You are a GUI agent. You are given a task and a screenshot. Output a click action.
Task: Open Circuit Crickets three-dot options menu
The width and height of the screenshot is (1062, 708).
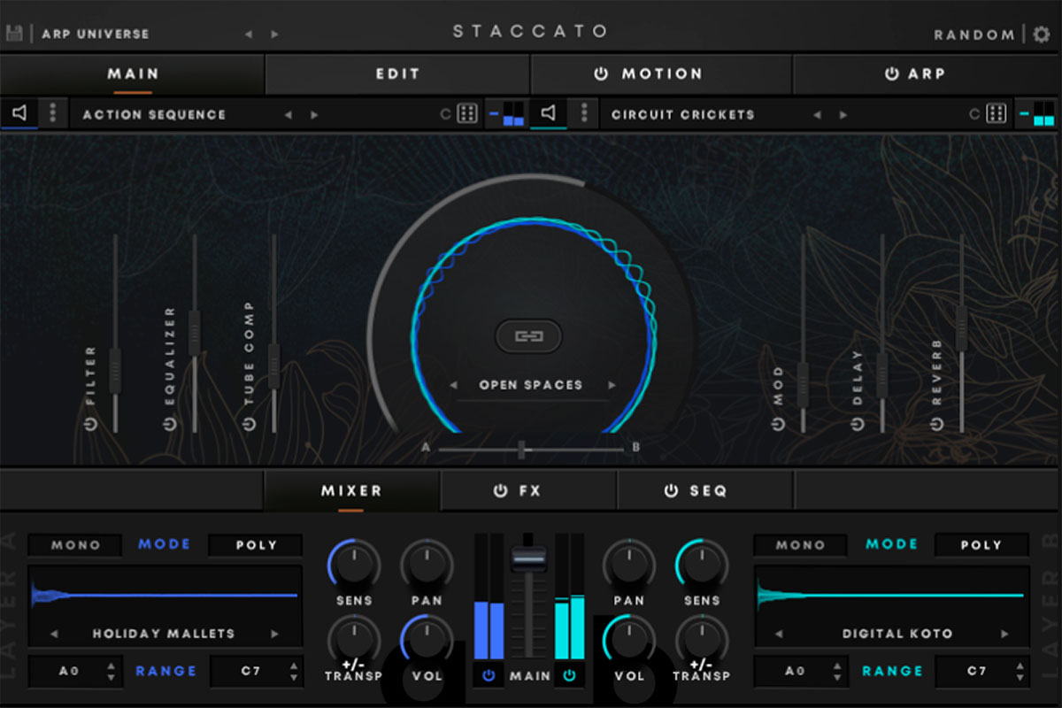pyautogui.click(x=583, y=113)
